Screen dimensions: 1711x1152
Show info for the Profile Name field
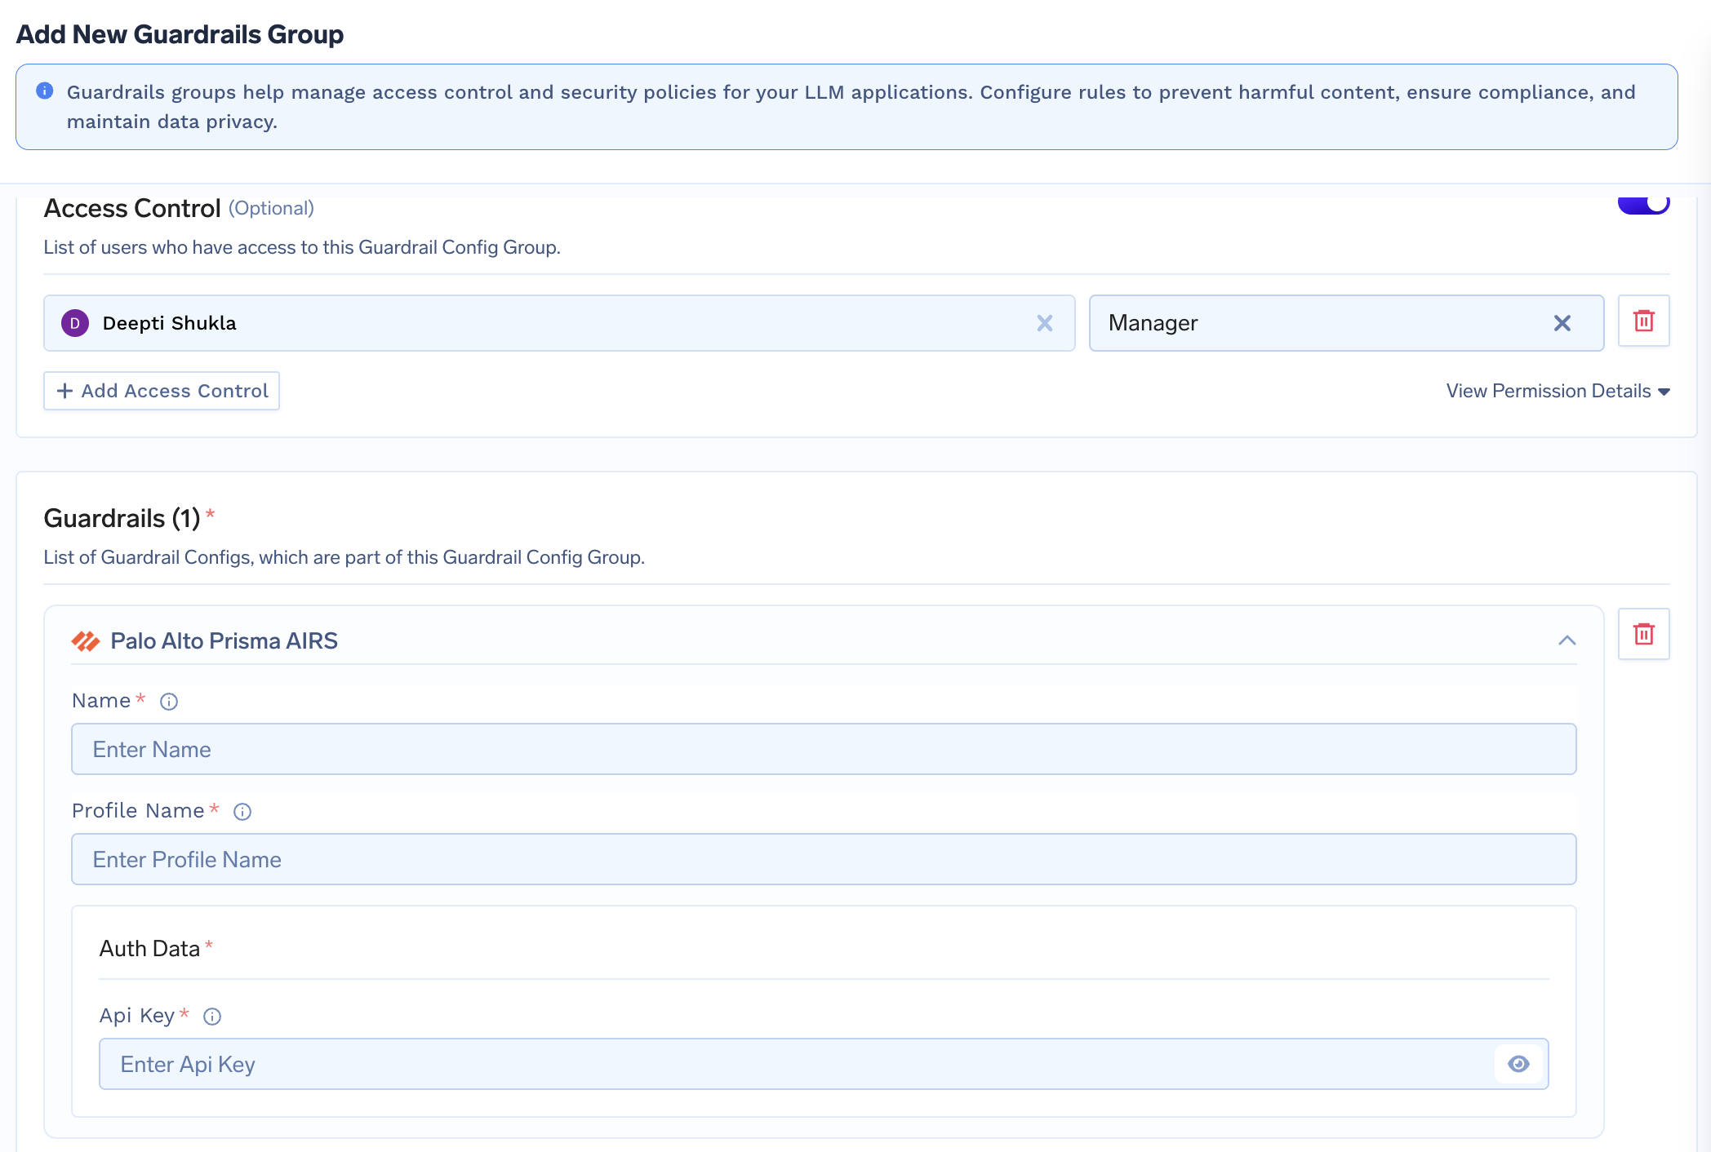[242, 812]
